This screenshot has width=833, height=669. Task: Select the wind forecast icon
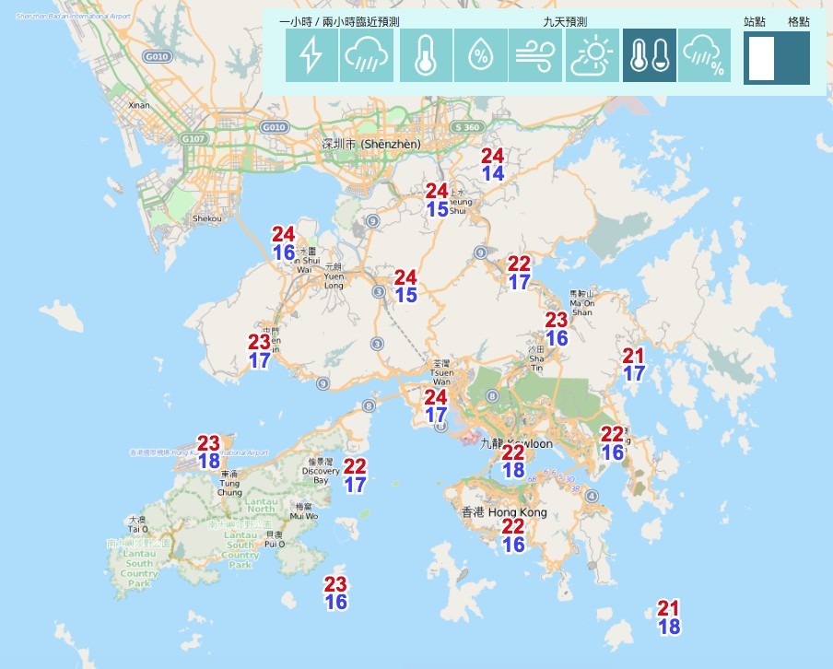[535, 57]
